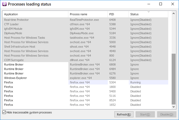The height and width of the screenshot is (120, 179).
Task: Click Ignore(Disabled) status for PID 6408
Action: pyautogui.click(x=141, y=20)
